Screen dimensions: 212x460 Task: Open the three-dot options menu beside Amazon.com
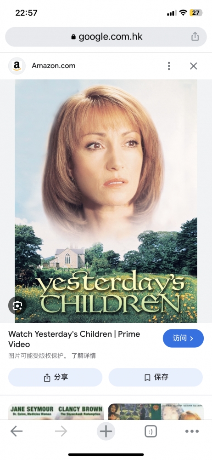point(169,66)
